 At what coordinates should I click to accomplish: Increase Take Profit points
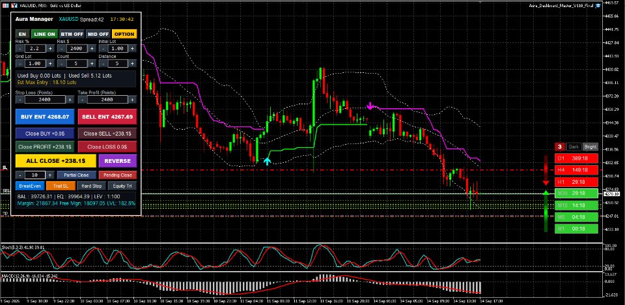click(x=133, y=100)
